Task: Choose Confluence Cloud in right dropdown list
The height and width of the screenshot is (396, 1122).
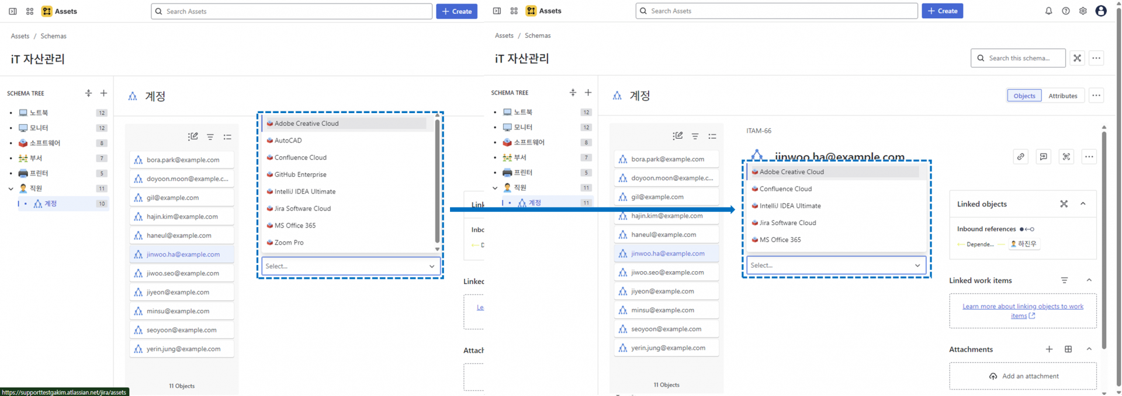Action: click(785, 189)
